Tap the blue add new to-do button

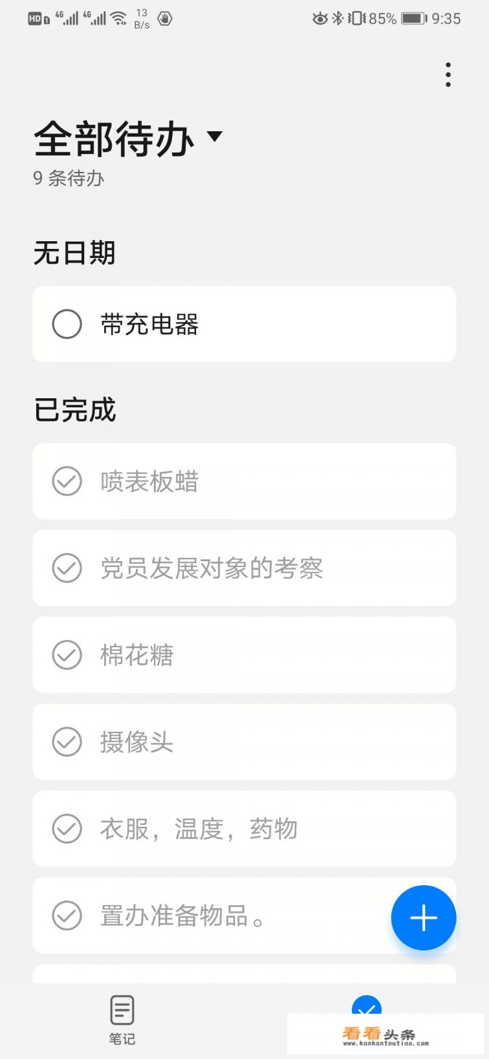coord(424,917)
